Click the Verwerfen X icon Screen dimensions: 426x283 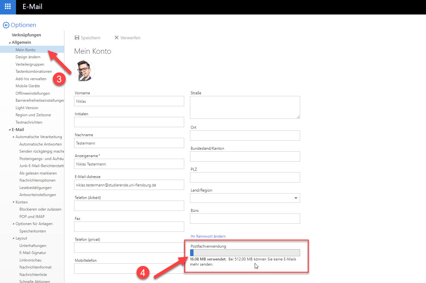117,38
